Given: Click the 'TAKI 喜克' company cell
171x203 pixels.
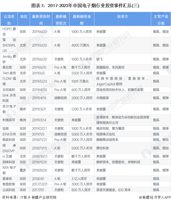Looking at the screenshot, I should [x=9, y=73].
